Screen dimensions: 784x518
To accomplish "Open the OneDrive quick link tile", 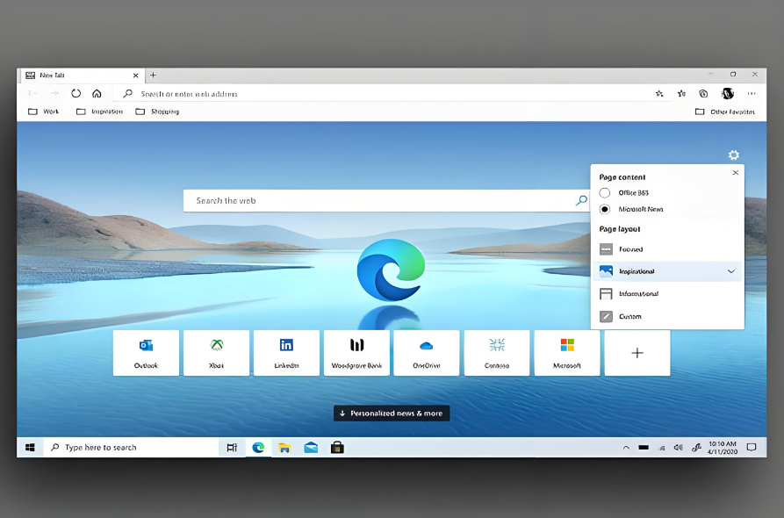I will [x=427, y=352].
